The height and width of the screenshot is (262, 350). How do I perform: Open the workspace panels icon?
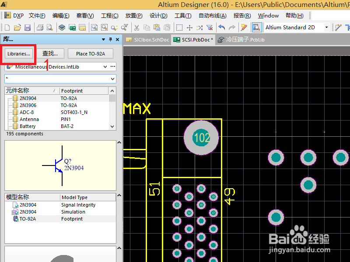(82, 28)
